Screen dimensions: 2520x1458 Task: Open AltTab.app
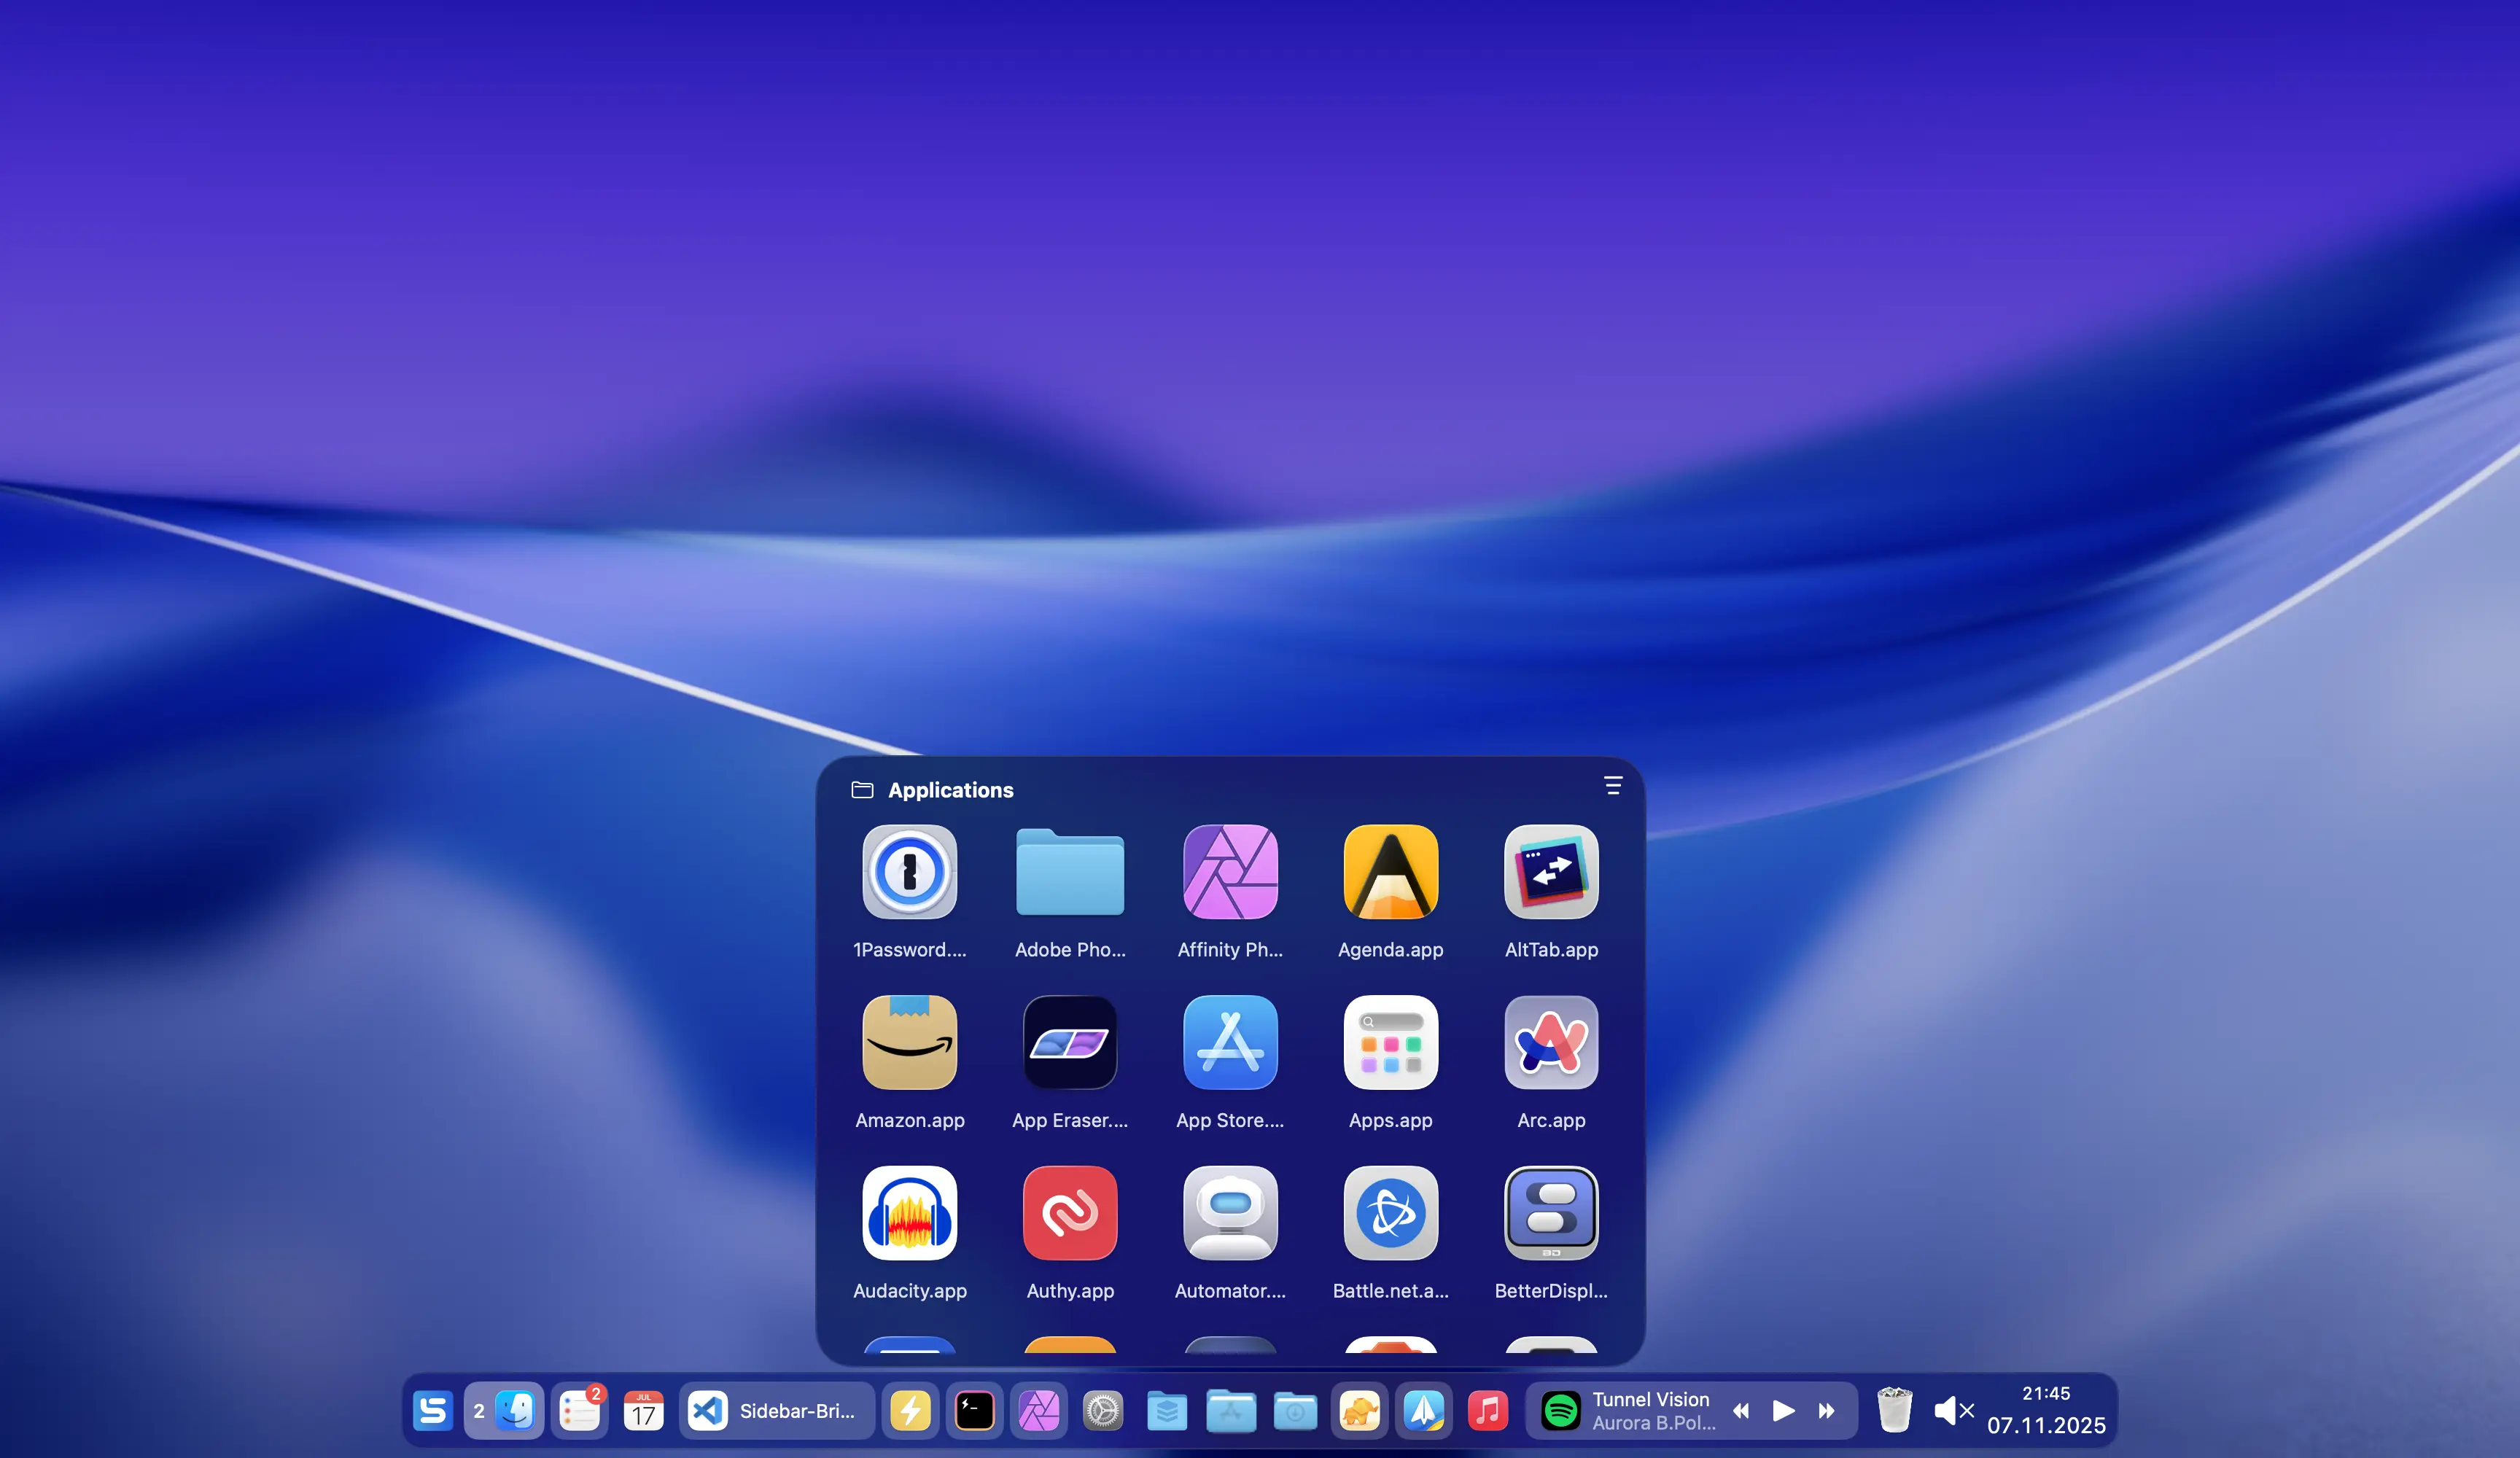[1550, 871]
